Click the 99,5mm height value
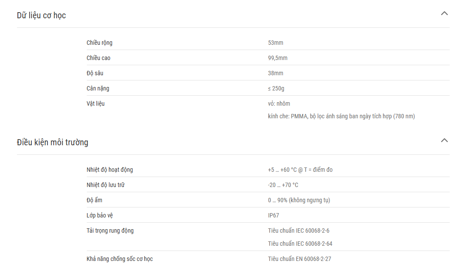 (277, 58)
